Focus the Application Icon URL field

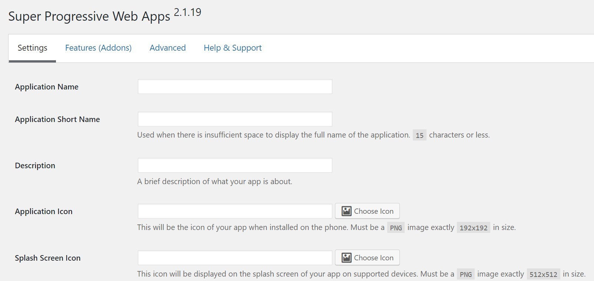click(x=235, y=211)
